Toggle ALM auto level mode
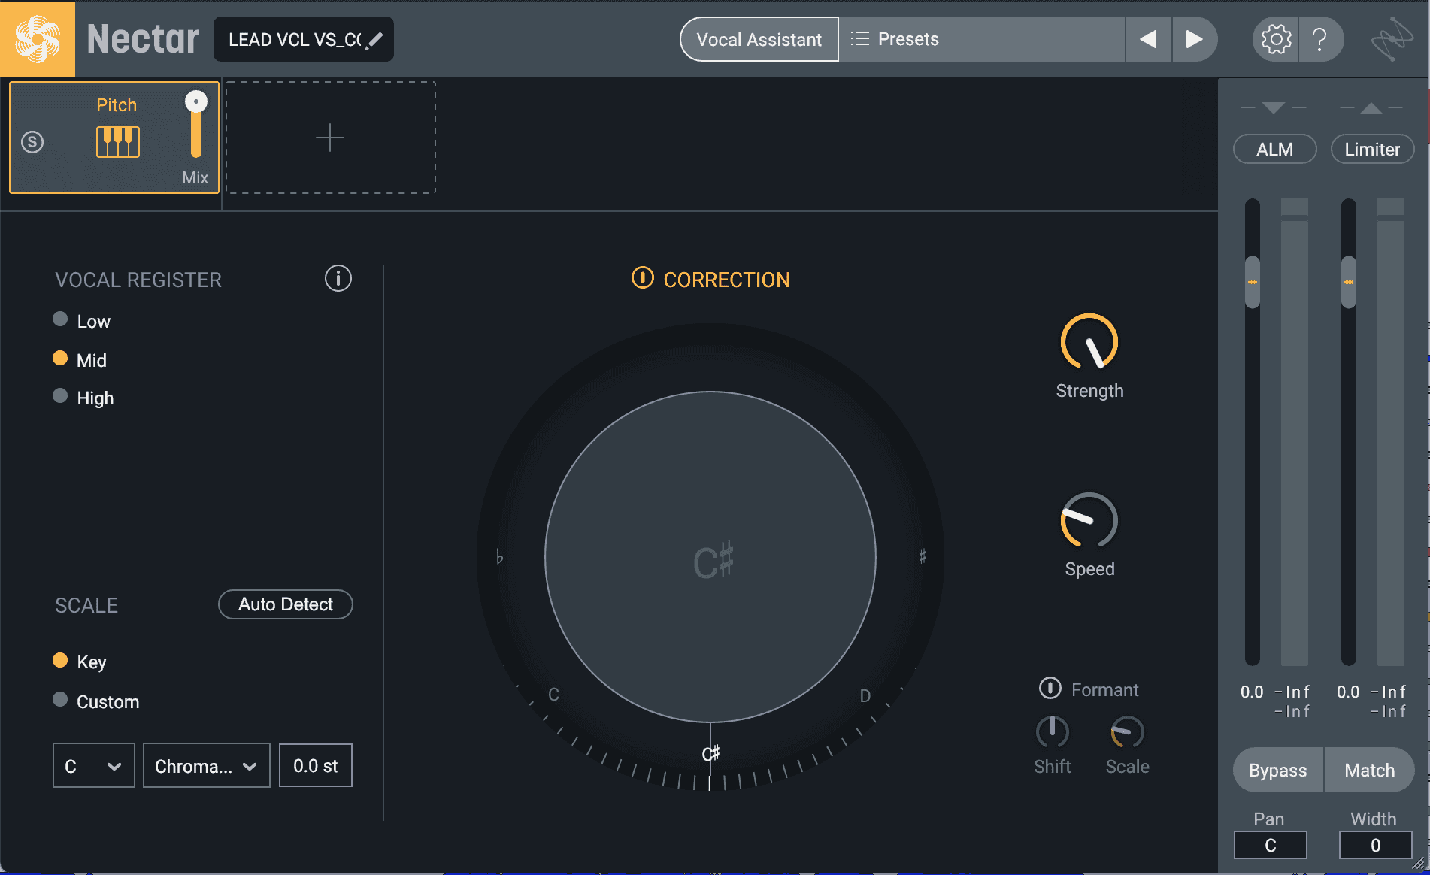Viewport: 1430px width, 875px height. coord(1275,149)
